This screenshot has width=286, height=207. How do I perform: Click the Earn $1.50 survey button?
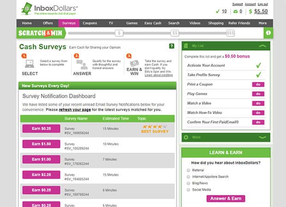pos(41,144)
